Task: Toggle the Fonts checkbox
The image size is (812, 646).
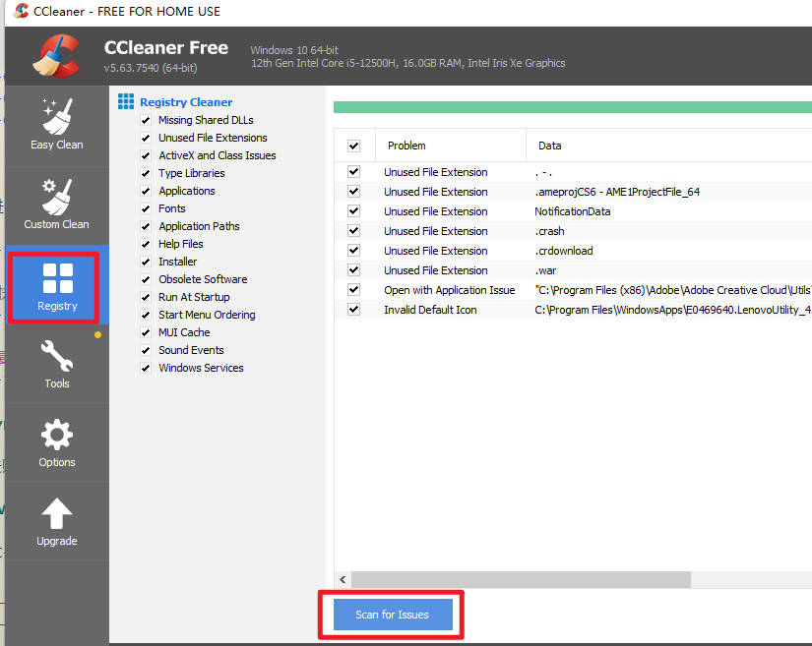Action: click(146, 209)
